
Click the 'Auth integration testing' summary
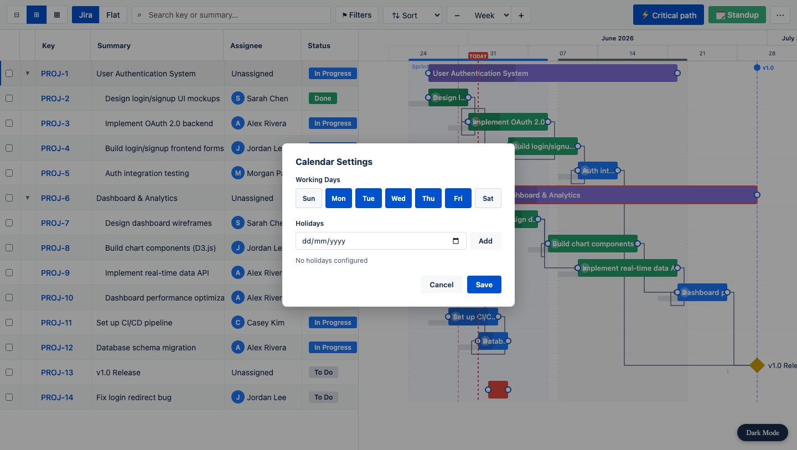coord(147,173)
